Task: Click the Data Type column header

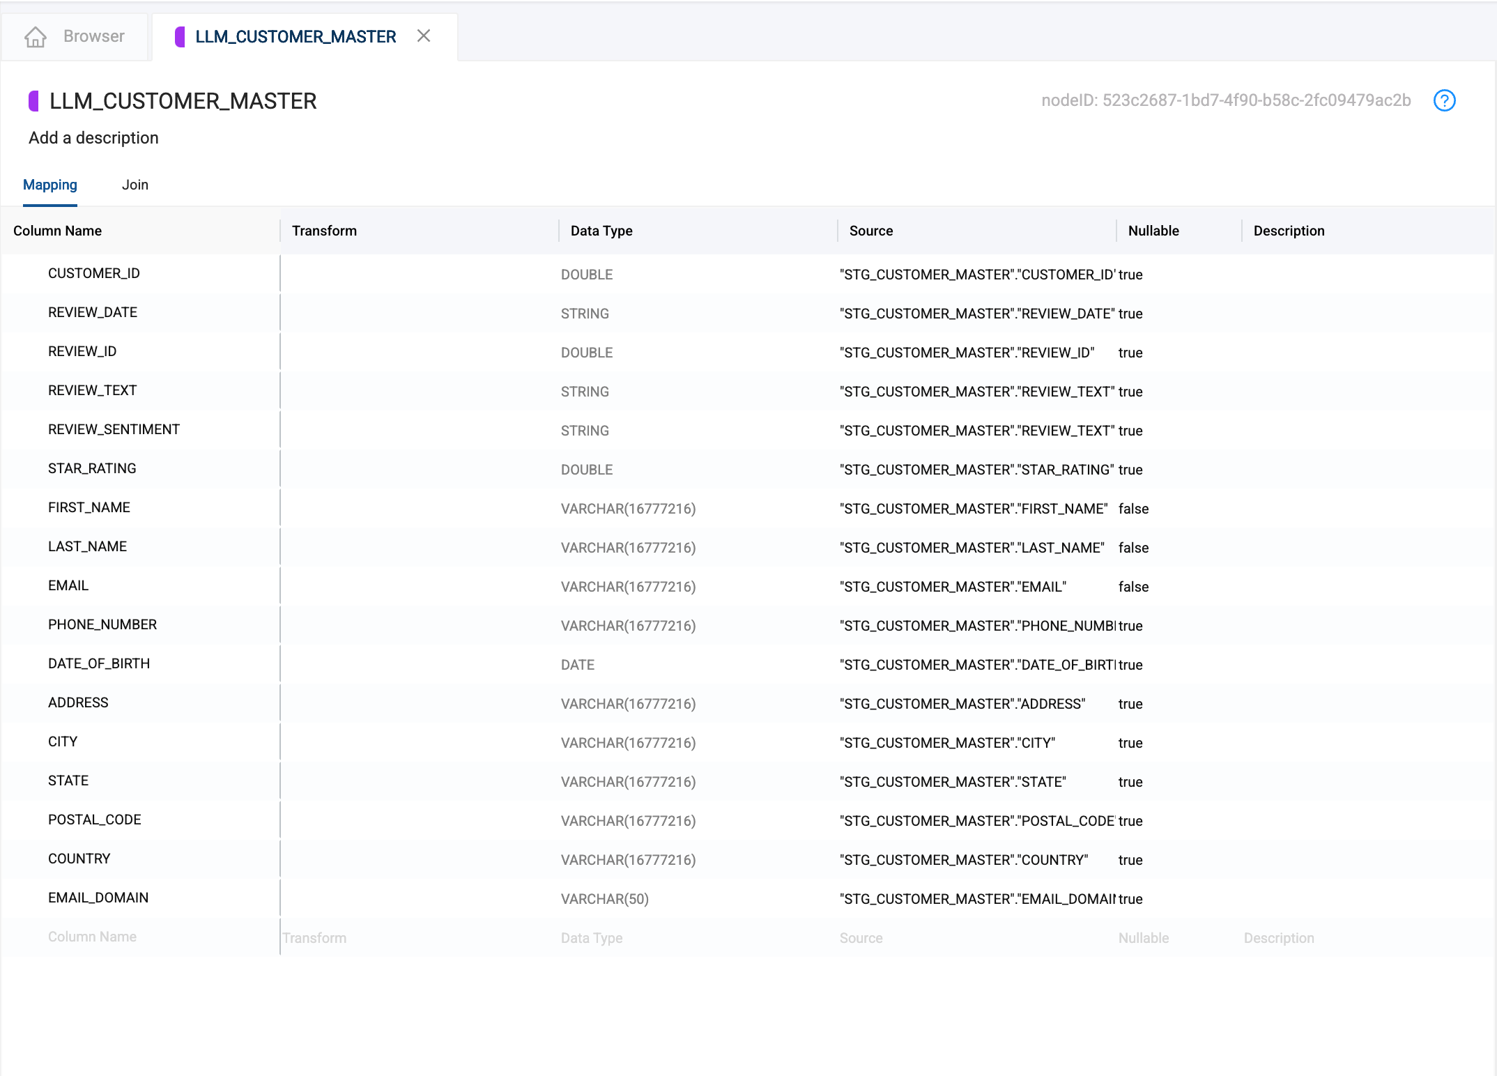Action: tap(601, 231)
